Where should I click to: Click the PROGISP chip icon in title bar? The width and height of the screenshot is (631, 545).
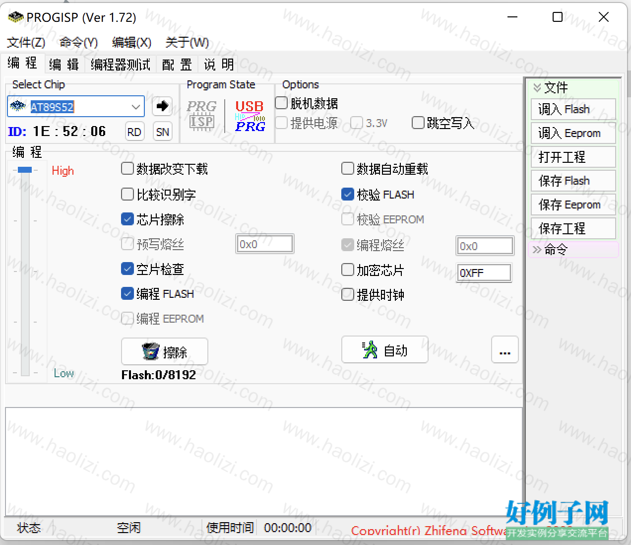pyautogui.click(x=15, y=17)
